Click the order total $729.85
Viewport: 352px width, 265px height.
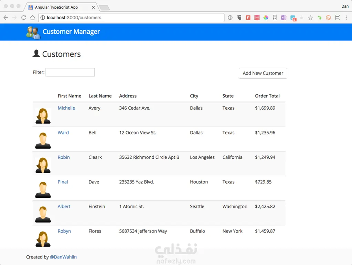tap(263, 182)
